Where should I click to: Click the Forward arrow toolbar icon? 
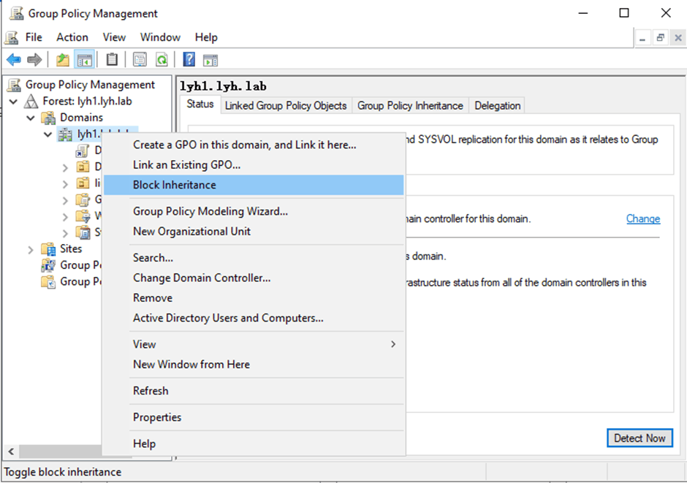coord(34,60)
